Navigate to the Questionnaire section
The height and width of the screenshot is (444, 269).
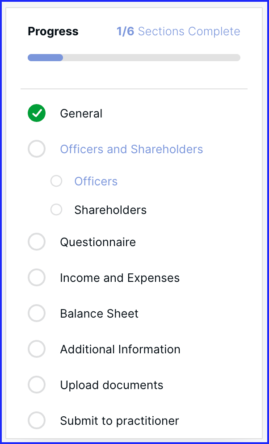98,242
